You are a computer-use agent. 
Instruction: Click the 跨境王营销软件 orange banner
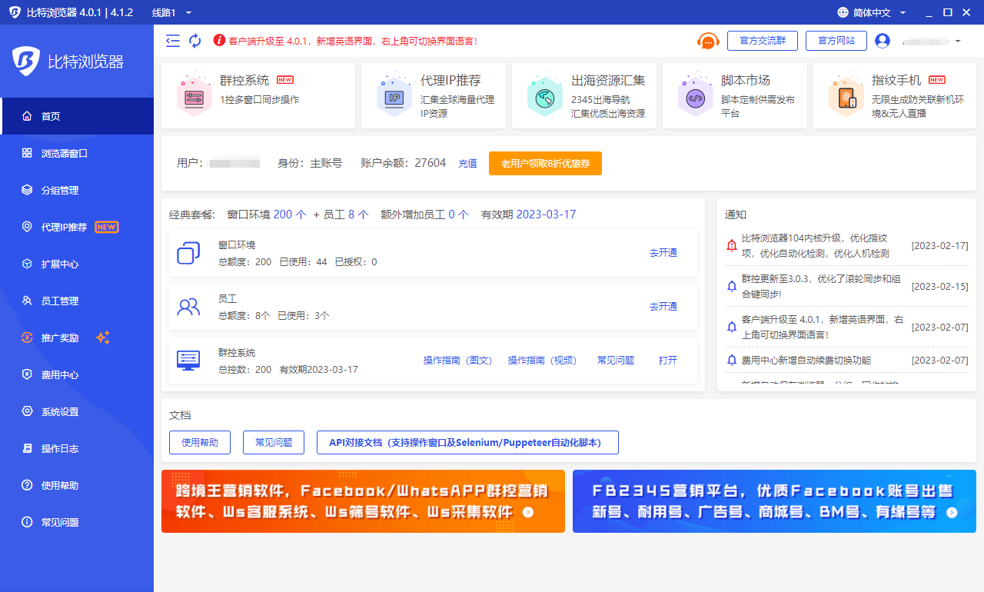[x=363, y=501]
